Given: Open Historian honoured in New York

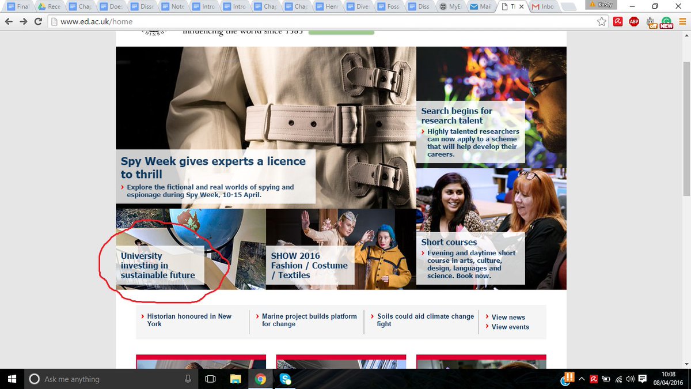Looking at the screenshot, I should pyautogui.click(x=189, y=320).
